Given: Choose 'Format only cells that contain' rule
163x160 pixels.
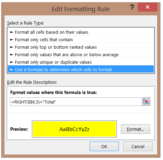Looking at the screenshot, I should click(x=81, y=40).
